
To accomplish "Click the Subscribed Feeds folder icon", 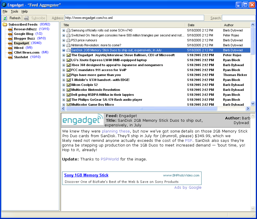I will click(5, 24).
